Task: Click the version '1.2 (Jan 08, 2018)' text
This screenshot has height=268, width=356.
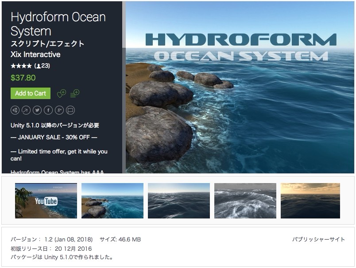Action: (x=68, y=239)
